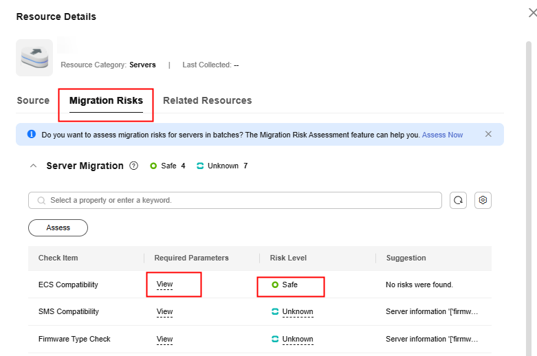Click the Assess button

point(58,227)
